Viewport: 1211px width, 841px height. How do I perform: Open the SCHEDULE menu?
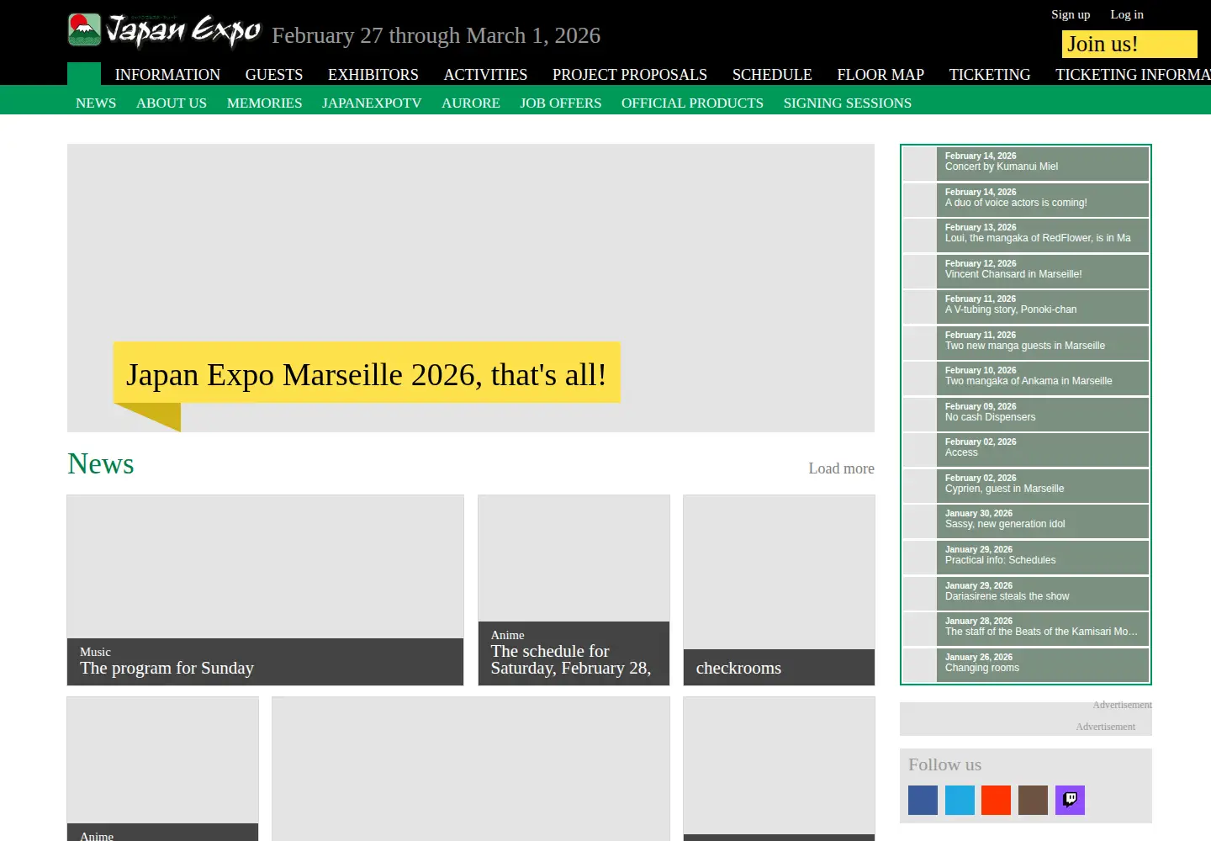772,75
